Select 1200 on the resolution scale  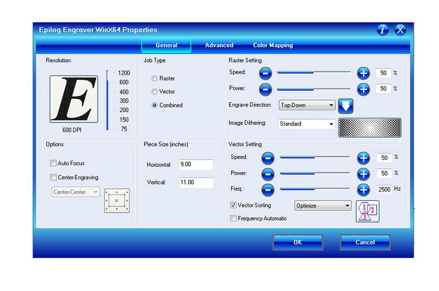[x=124, y=73]
